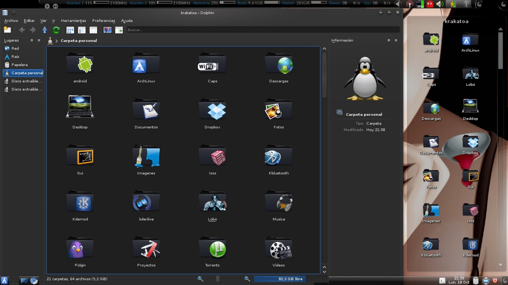Focus the Buscar search field
The height and width of the screenshot is (285, 508).
point(263,30)
